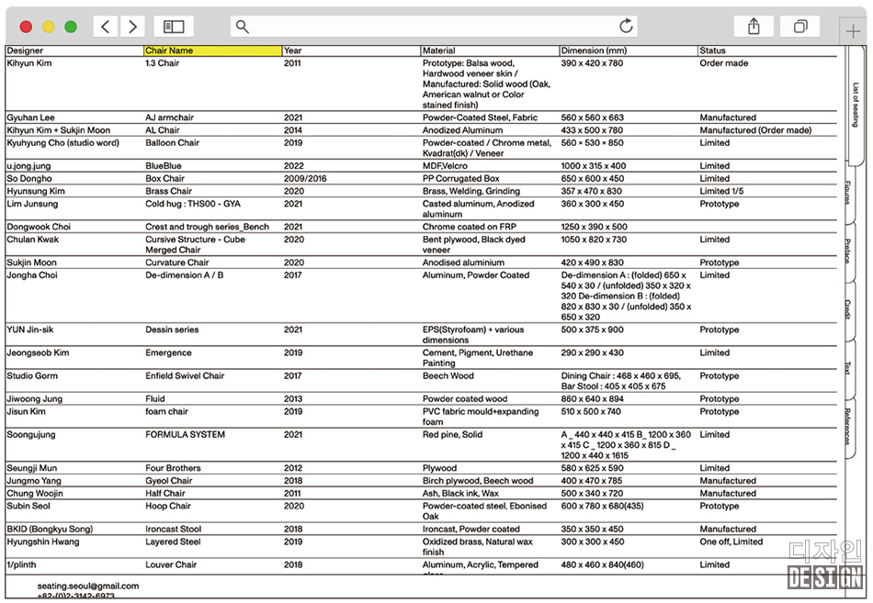873x603 pixels.
Task: Sort by the Designer column header
Action: pyautogui.click(x=25, y=50)
